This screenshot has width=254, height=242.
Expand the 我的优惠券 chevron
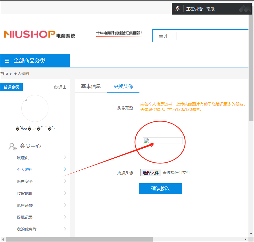pyautogui.click(x=65, y=229)
